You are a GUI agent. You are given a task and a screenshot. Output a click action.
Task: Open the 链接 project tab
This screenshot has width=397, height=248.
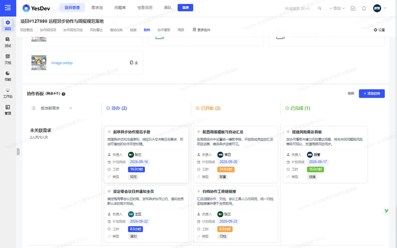point(133,30)
